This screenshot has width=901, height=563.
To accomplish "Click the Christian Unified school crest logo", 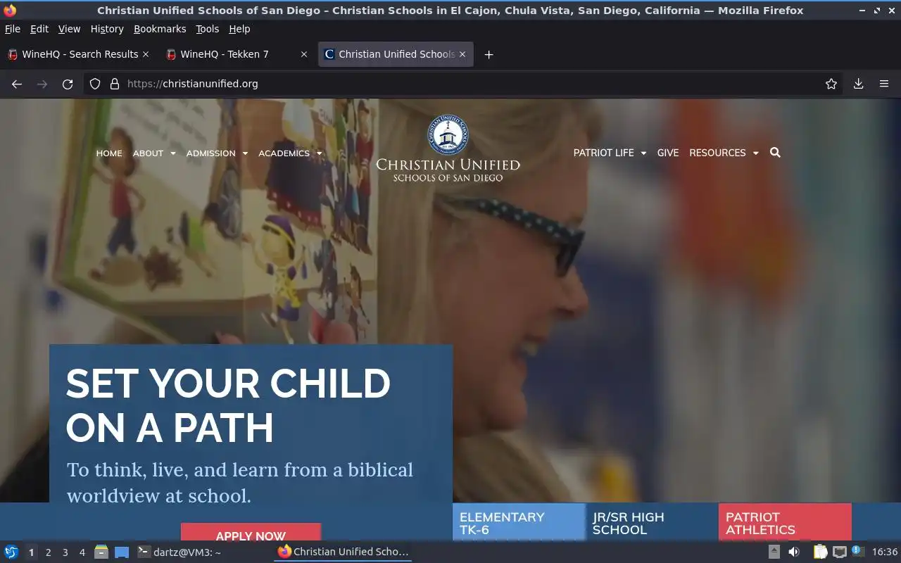I will (x=448, y=135).
